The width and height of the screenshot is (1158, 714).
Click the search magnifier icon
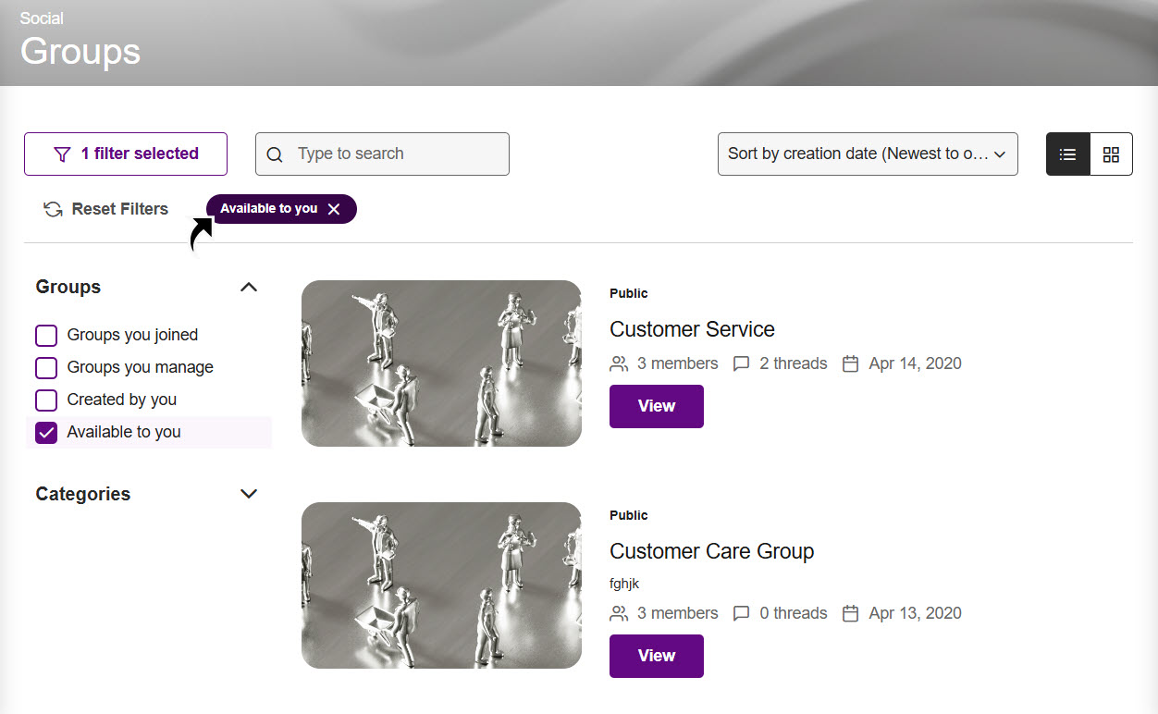coord(275,154)
